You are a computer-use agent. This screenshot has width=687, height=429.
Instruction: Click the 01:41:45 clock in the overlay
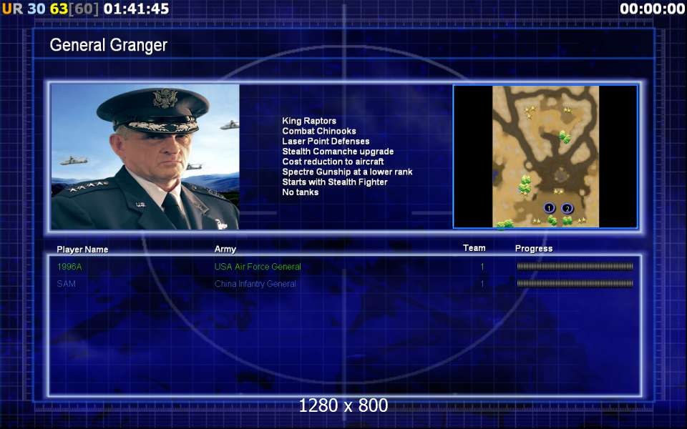point(136,9)
